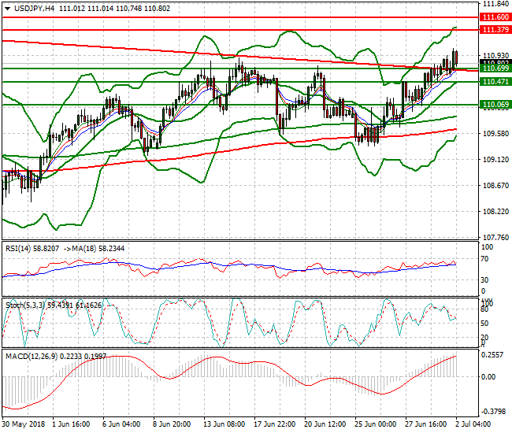
Task: Click the Stochastic scale level 50
Action: click(x=485, y=324)
